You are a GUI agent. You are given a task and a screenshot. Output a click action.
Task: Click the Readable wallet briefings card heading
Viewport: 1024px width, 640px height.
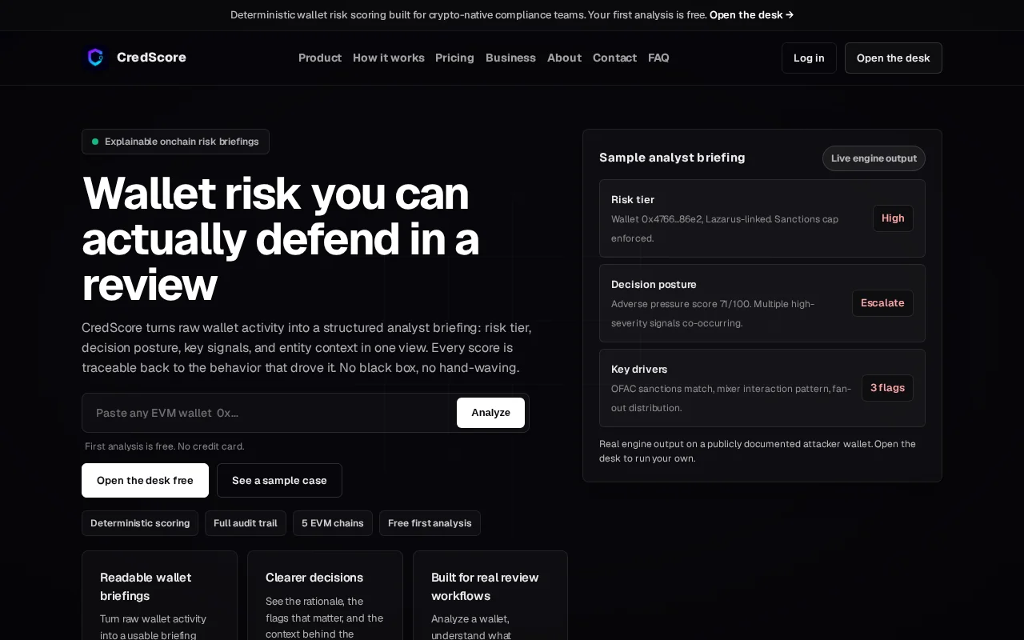[x=146, y=586]
